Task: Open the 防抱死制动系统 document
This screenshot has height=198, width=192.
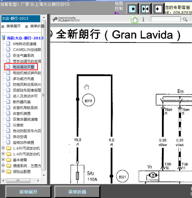Action: [27, 84]
